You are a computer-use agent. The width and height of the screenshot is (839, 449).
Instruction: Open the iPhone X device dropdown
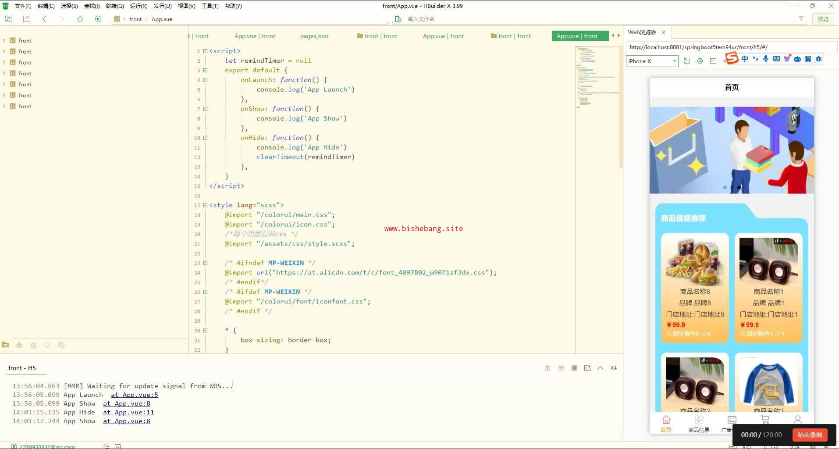(652, 61)
